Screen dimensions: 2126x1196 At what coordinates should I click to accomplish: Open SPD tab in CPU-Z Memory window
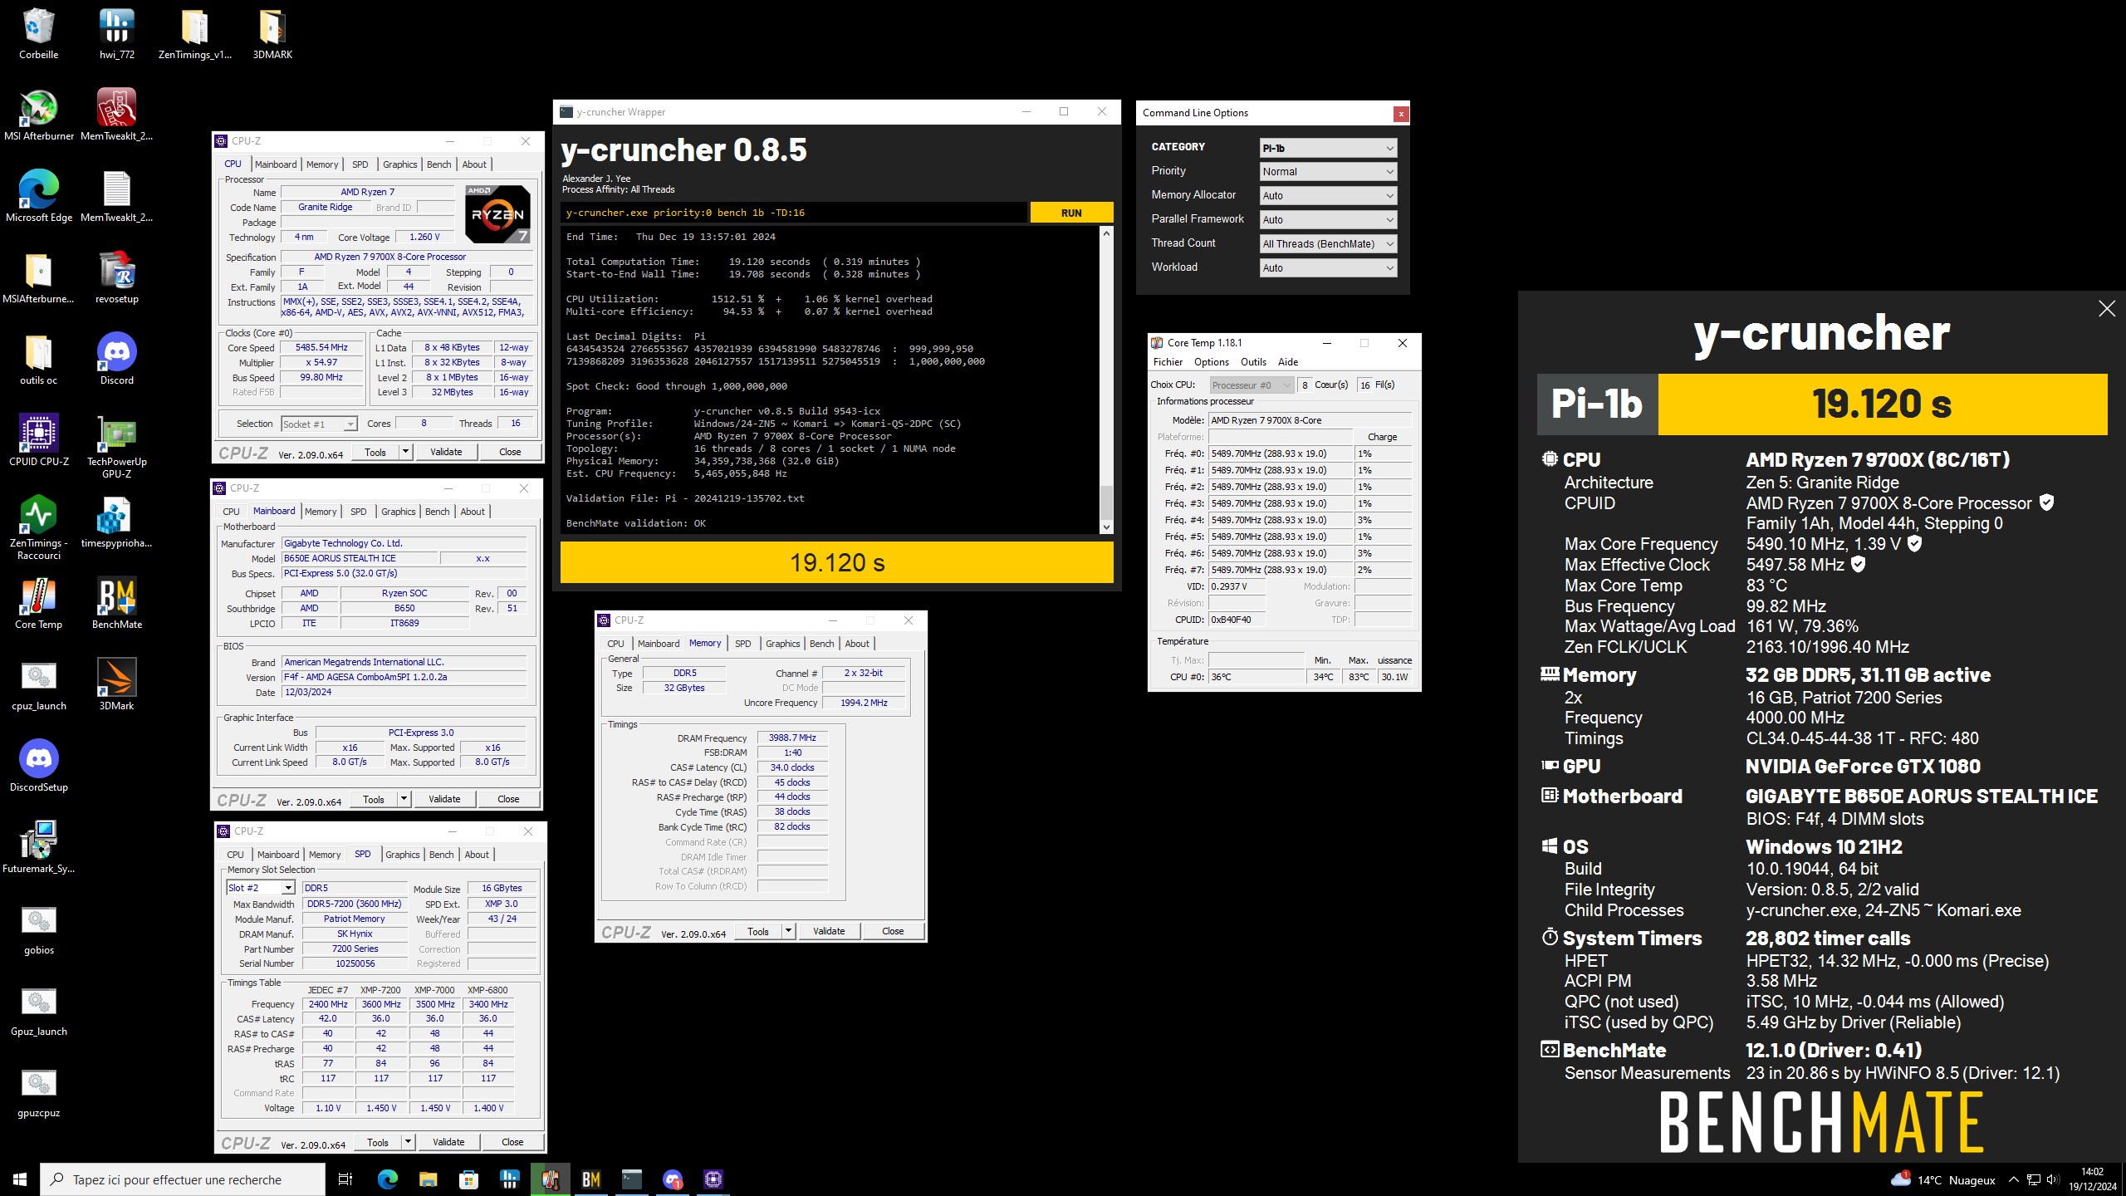(x=742, y=644)
